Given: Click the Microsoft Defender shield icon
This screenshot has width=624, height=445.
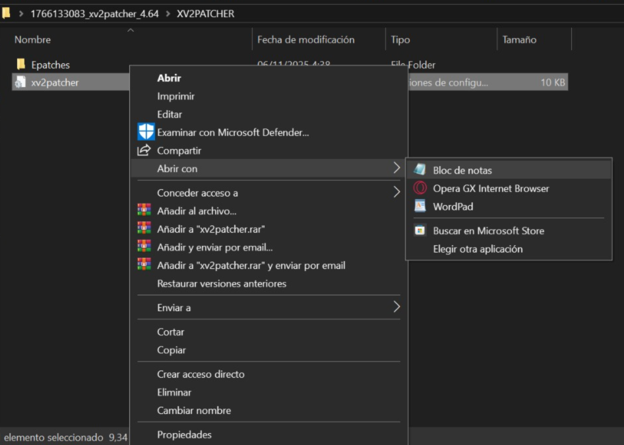Looking at the screenshot, I should [146, 132].
